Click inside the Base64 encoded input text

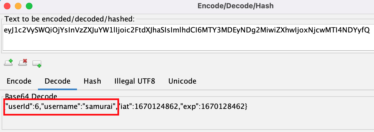[x=187, y=30]
